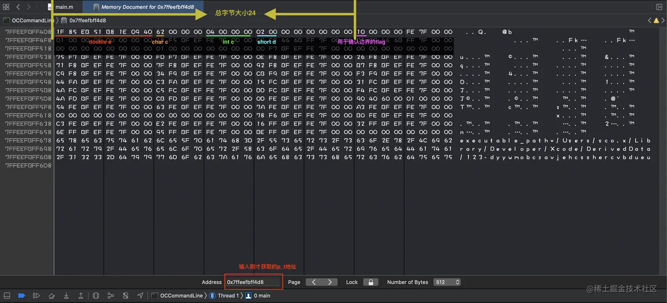This screenshot has width=667, height=303.
Task: Jump to the next issue arrow
Action: [x=663, y=20]
